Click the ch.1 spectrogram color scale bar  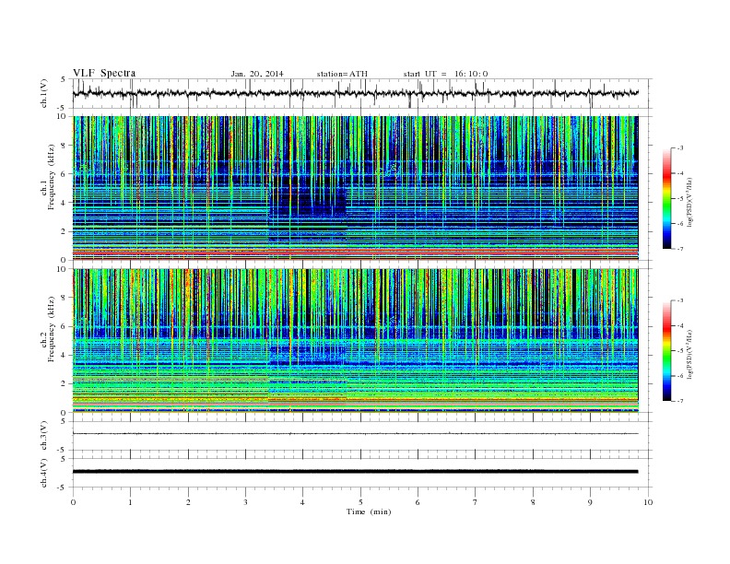coord(666,199)
